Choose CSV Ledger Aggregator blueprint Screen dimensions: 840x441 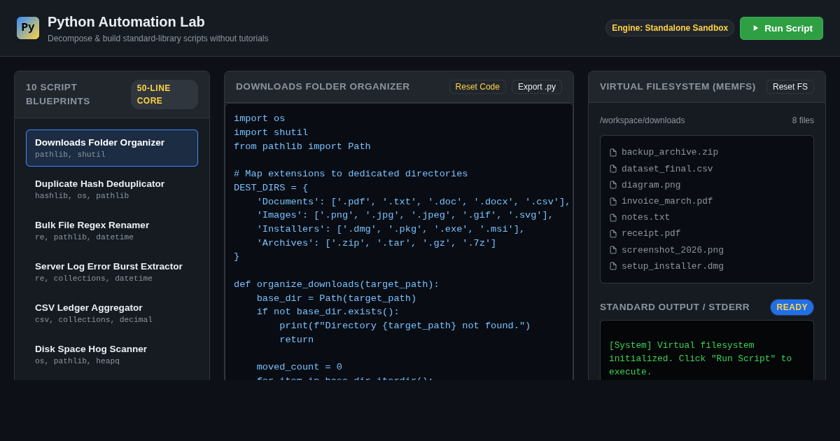(112, 313)
